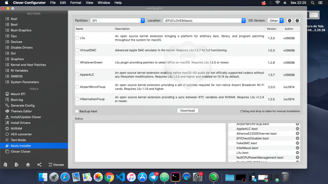
Task: Check the HibernationFixup kext checkbox
Action: (77, 99)
